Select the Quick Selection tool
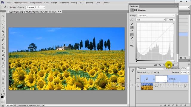The image size is (191, 107). 3,28
